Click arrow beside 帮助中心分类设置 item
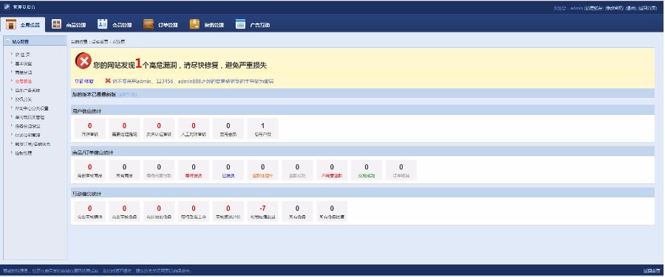This screenshot has height=277, width=665. click(11, 108)
